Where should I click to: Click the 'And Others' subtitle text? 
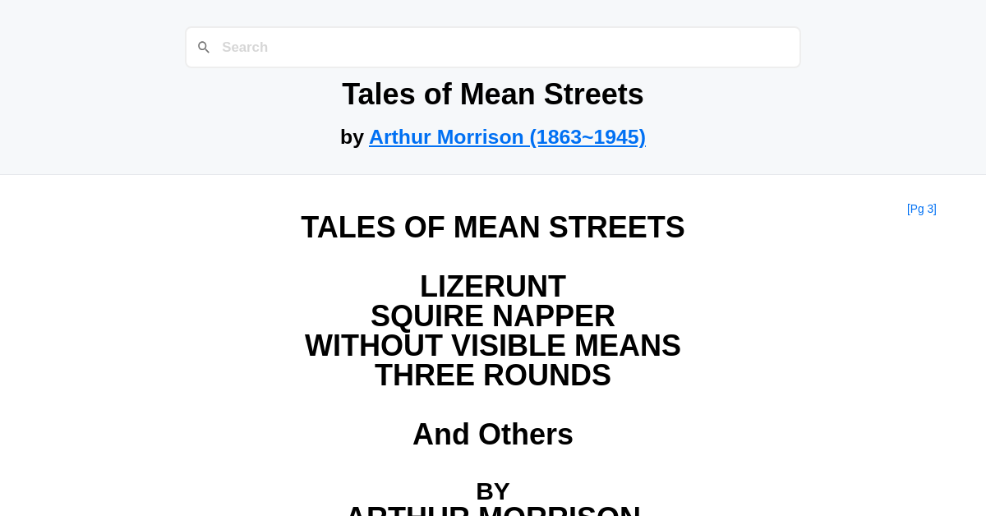pos(492,434)
